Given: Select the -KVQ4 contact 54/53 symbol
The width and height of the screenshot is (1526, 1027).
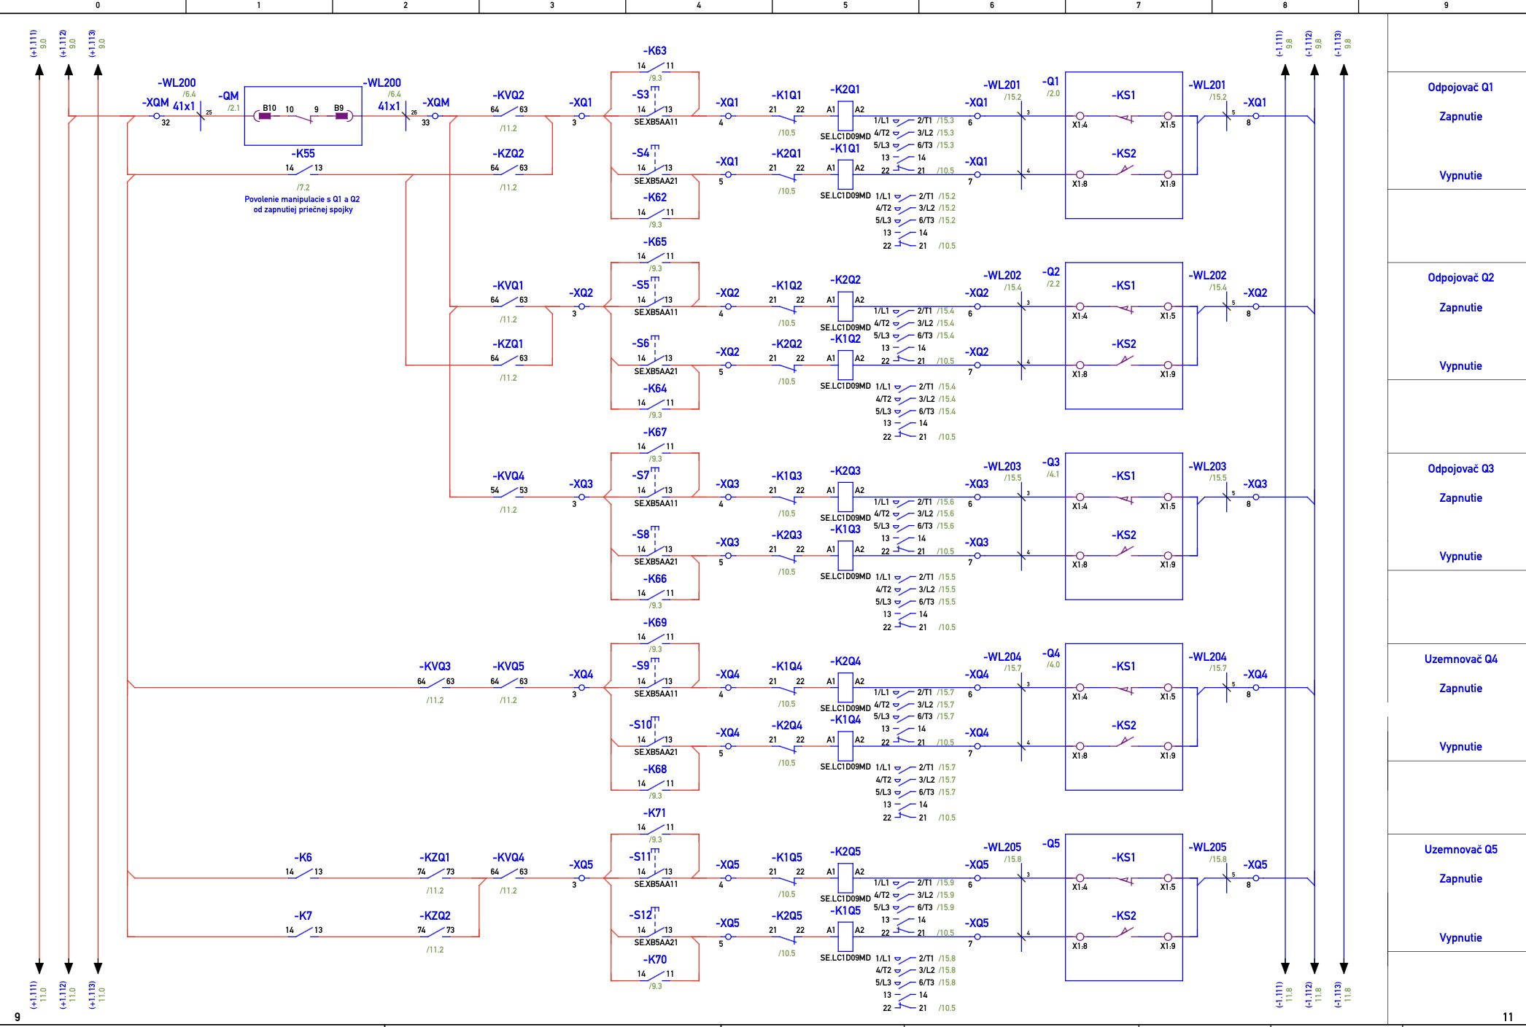Looking at the screenshot, I should (x=508, y=492).
